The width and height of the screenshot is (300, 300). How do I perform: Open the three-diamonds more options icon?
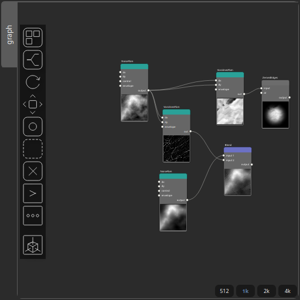[x=33, y=216]
